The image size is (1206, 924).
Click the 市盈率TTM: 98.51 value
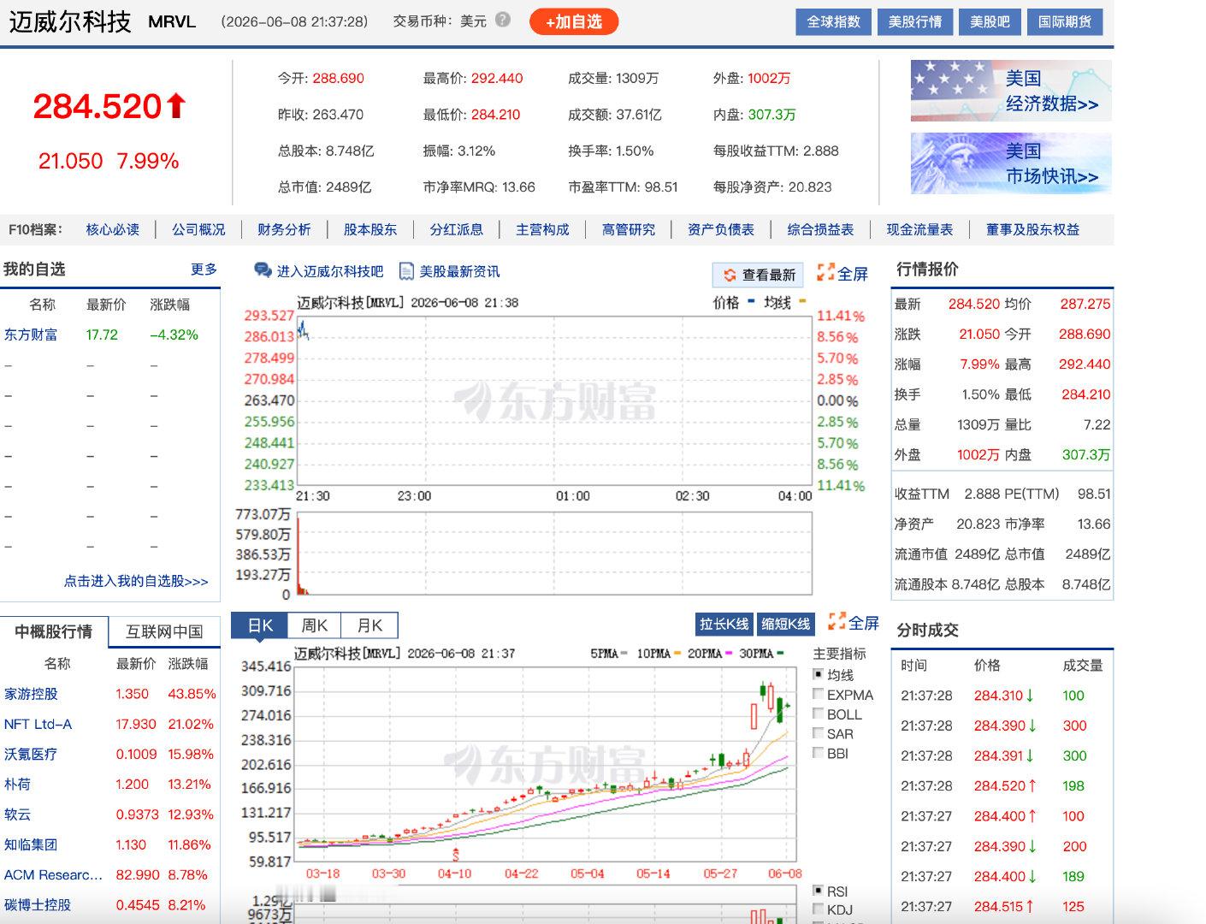623,187
